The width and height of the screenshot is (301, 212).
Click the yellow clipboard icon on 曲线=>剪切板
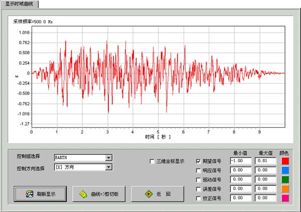click(83, 193)
